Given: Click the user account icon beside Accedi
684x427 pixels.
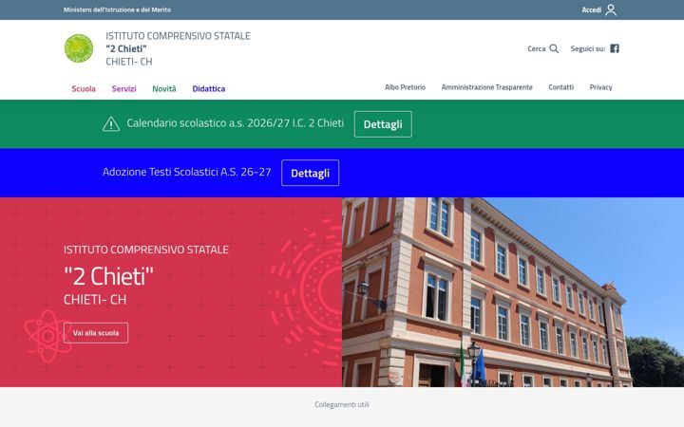Looking at the screenshot, I should point(611,9).
